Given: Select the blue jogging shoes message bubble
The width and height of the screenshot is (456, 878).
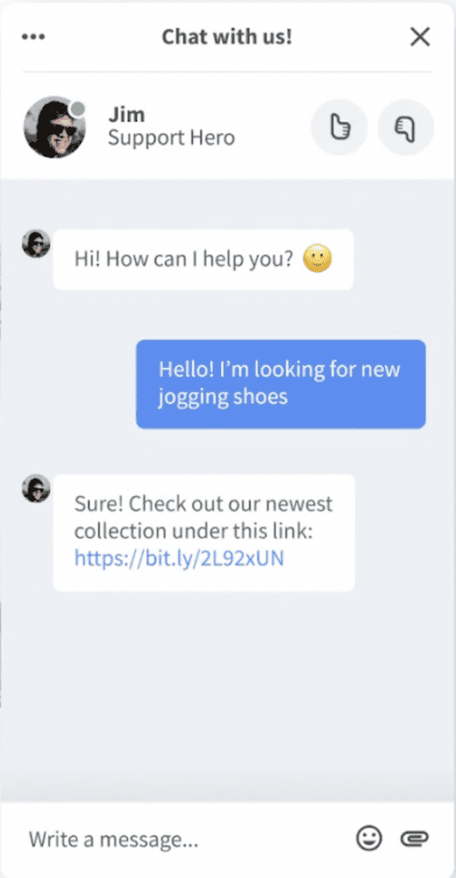Looking at the screenshot, I should click(281, 384).
